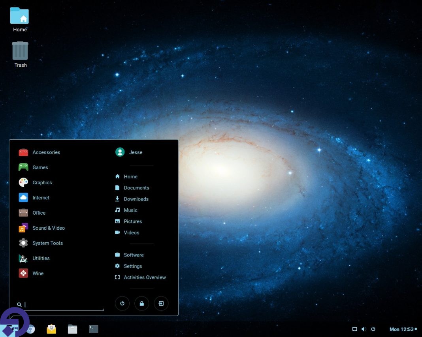The image size is (422, 337).
Task: Launch Software from the menu
Action: click(133, 255)
